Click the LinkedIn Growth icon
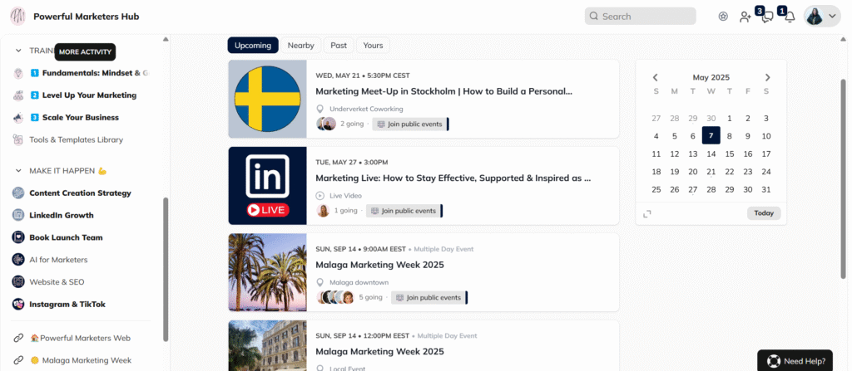 pyautogui.click(x=18, y=215)
